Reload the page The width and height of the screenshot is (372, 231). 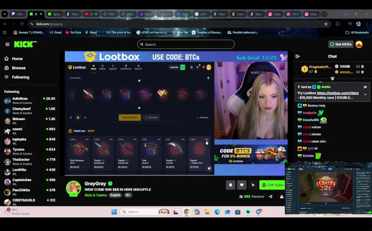pyautogui.click(x=22, y=24)
